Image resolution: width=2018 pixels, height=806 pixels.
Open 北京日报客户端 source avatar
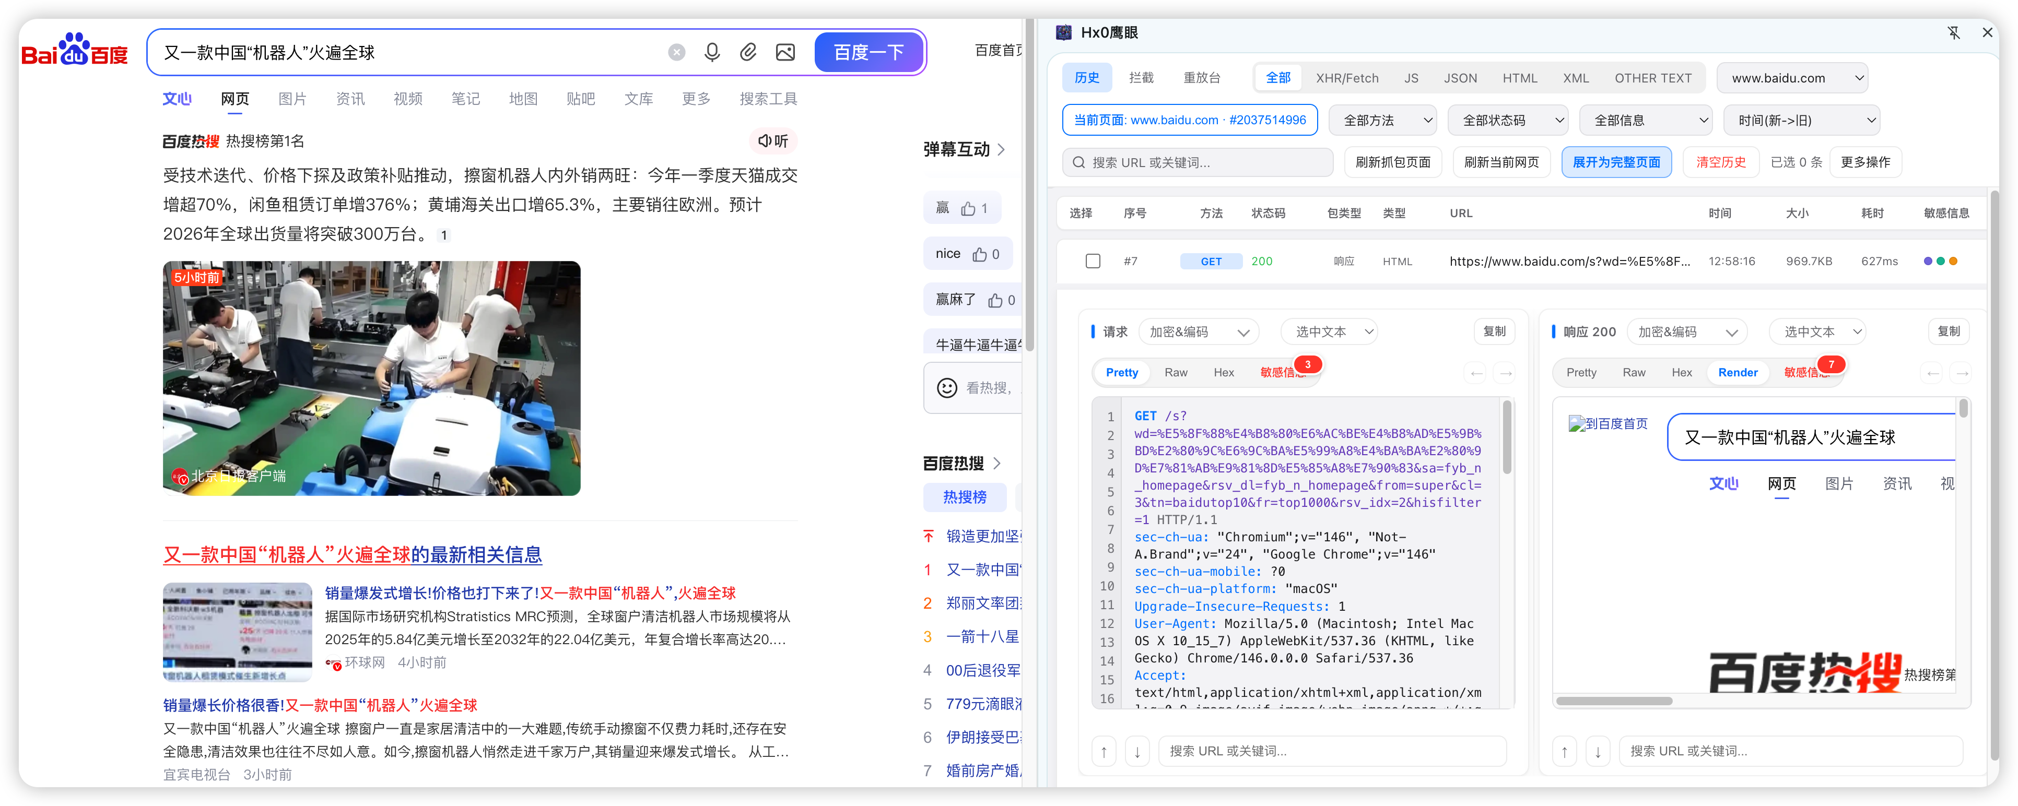click(x=180, y=477)
